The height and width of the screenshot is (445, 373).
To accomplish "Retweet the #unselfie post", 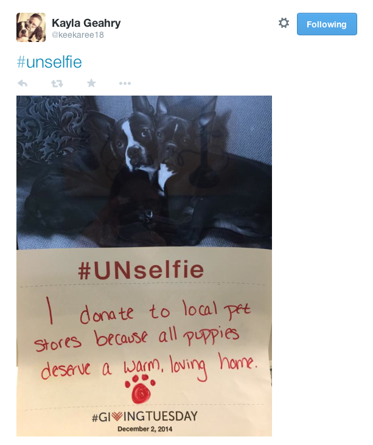I will click(x=57, y=83).
